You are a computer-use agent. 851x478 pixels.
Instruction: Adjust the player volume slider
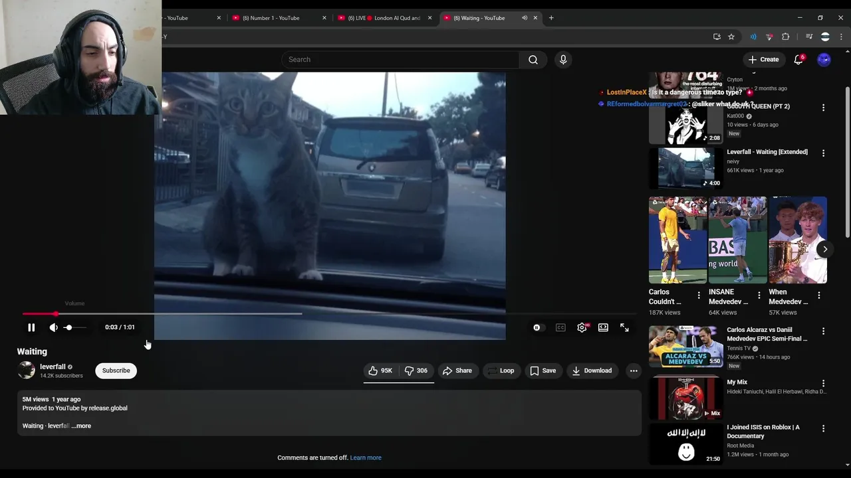point(74,327)
